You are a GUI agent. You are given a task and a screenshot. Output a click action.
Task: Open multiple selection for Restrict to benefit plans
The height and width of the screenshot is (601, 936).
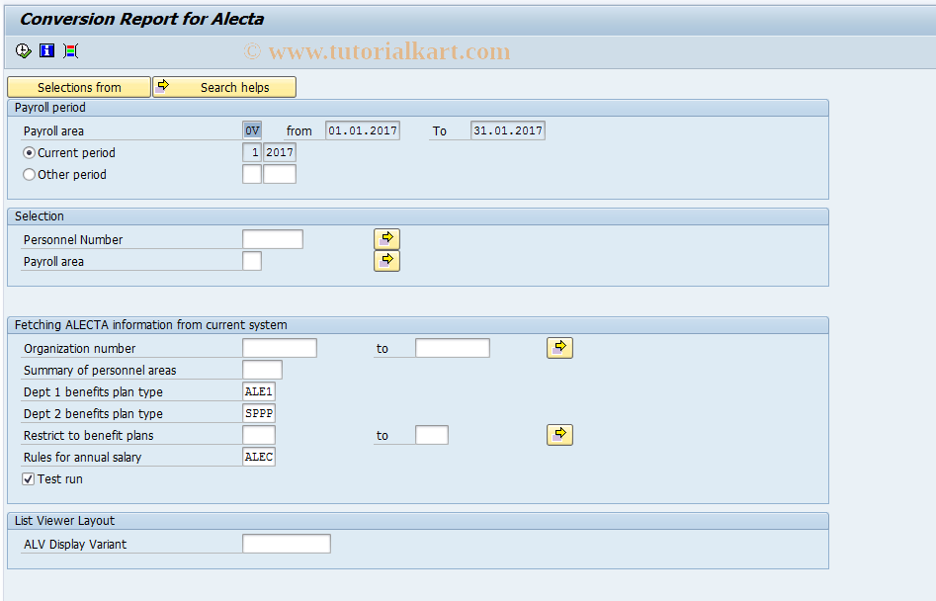(x=560, y=435)
